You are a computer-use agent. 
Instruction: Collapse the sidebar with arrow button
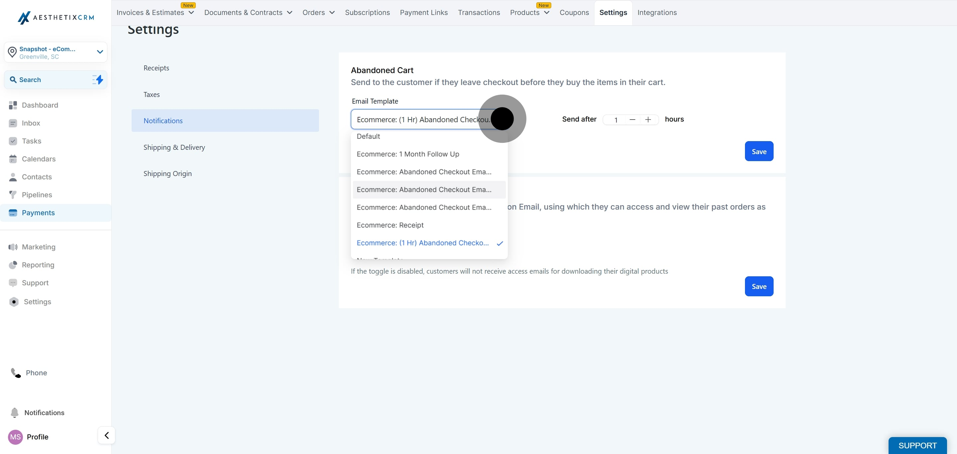click(107, 435)
